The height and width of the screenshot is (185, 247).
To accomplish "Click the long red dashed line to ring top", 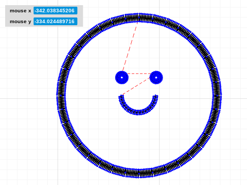I will coord(130,46).
